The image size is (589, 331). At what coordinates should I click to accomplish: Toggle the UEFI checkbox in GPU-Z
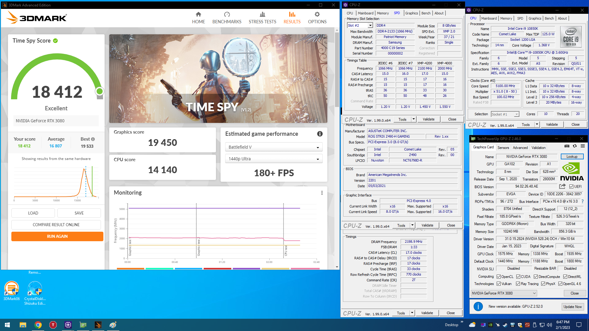[x=571, y=186]
